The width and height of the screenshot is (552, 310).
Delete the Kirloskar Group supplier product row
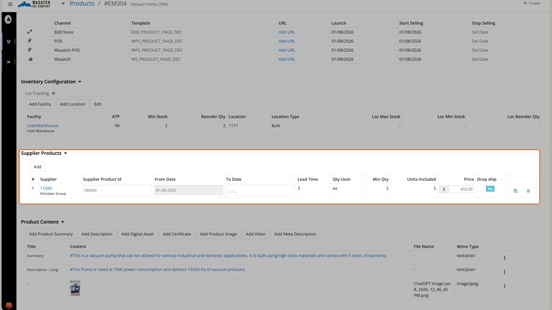click(x=528, y=191)
